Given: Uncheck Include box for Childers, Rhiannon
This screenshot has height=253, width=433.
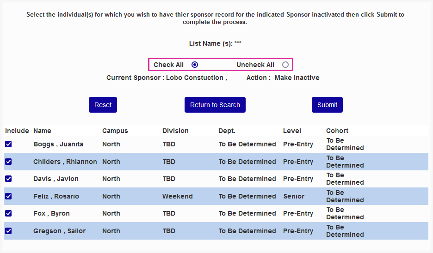Looking at the screenshot, I should (x=8, y=162).
